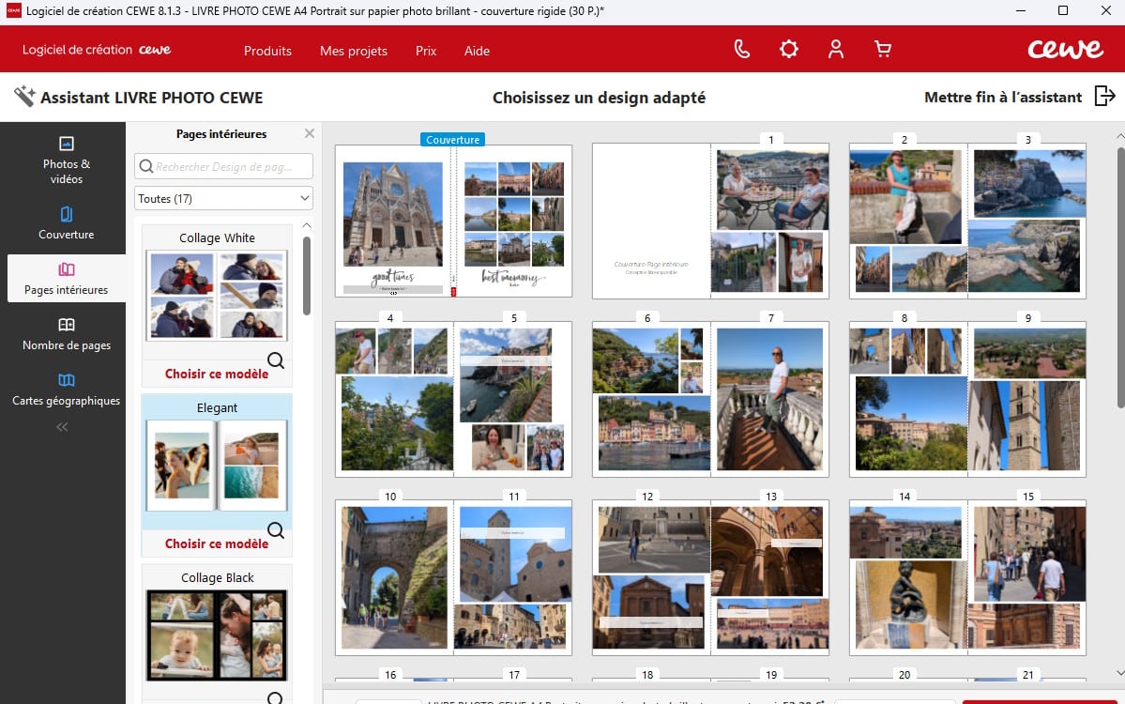Select the page 15 thumbnail
Viewport: 1125px width, 704px height.
point(1026,577)
